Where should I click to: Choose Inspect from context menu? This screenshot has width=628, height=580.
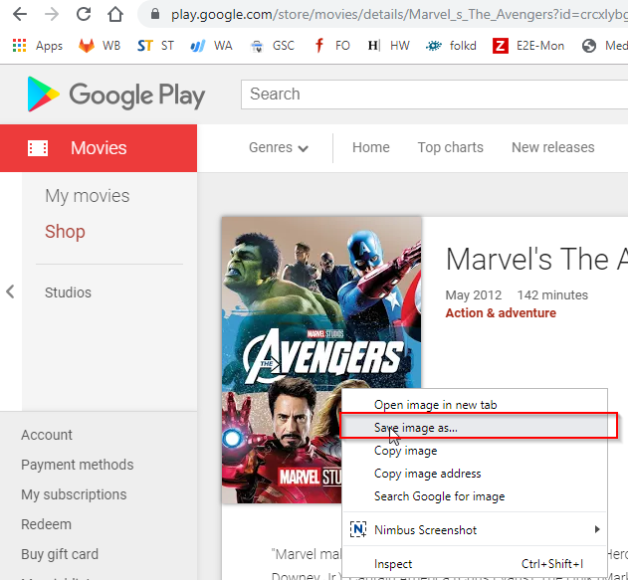[x=475, y=564]
